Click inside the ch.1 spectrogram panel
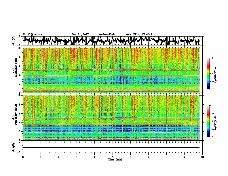 (x=111, y=70)
